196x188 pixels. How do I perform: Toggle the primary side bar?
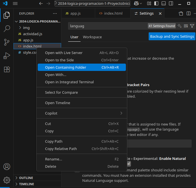[156, 3]
